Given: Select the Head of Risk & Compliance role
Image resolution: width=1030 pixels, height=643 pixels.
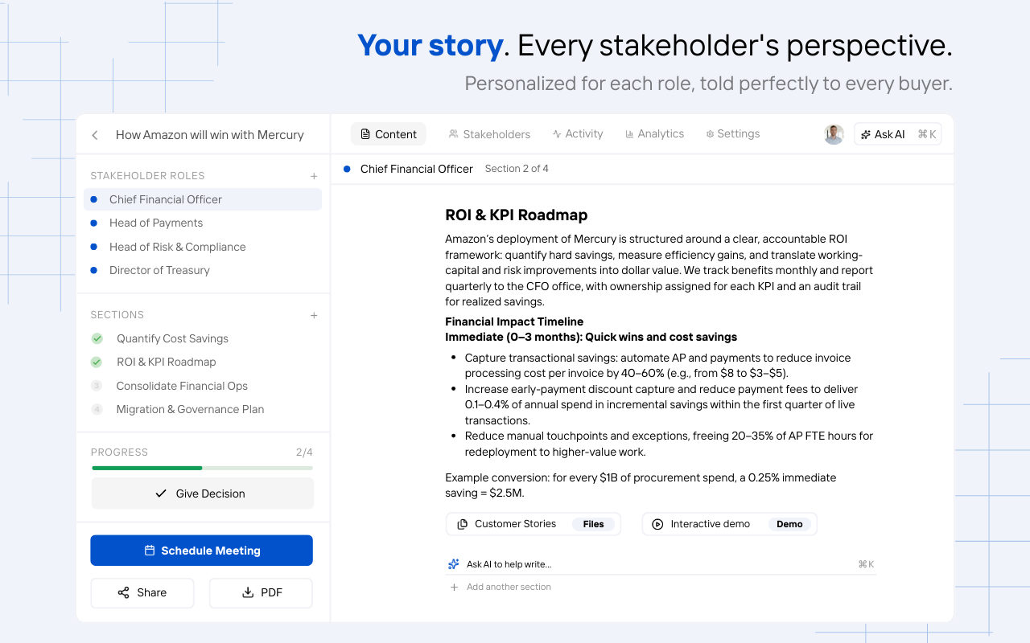Looking at the screenshot, I should 177,247.
